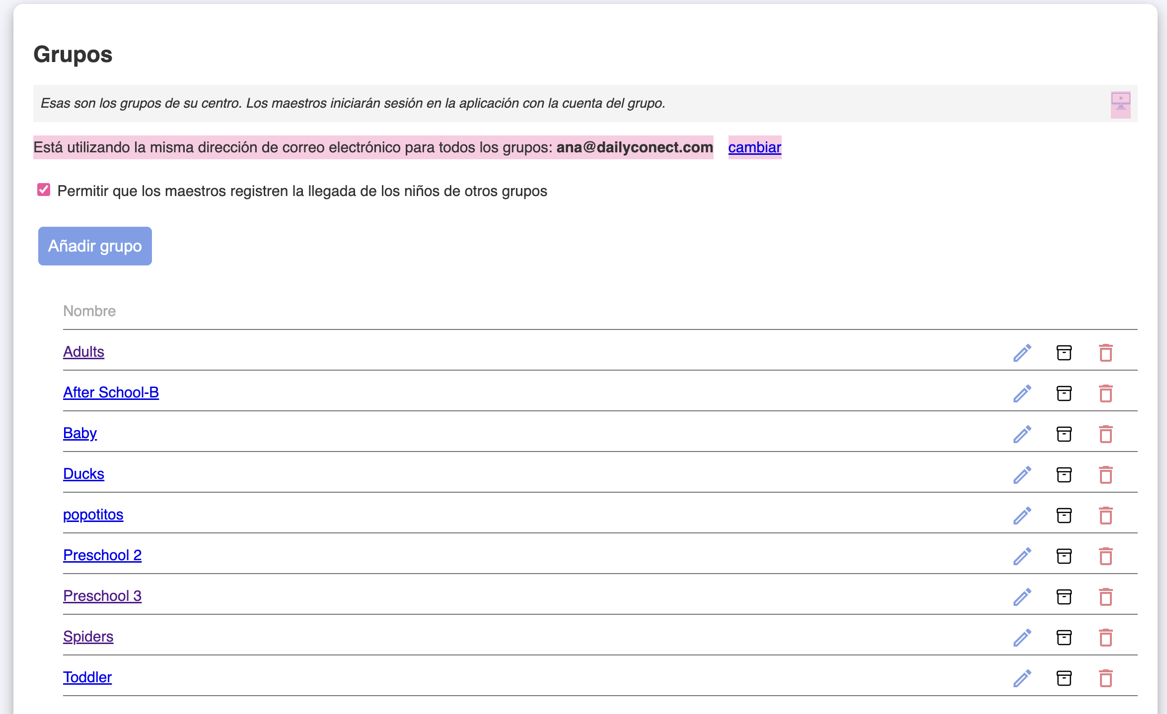Archive the popotitos group
The width and height of the screenshot is (1167, 714).
tap(1064, 516)
